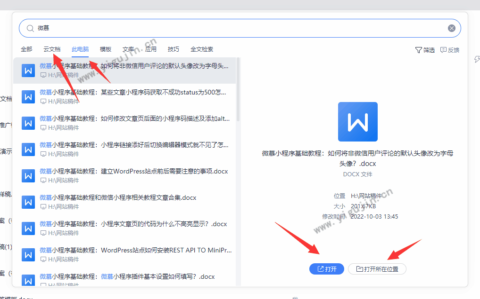Click the 打开 button
This screenshot has height=299, width=480.
point(327,269)
